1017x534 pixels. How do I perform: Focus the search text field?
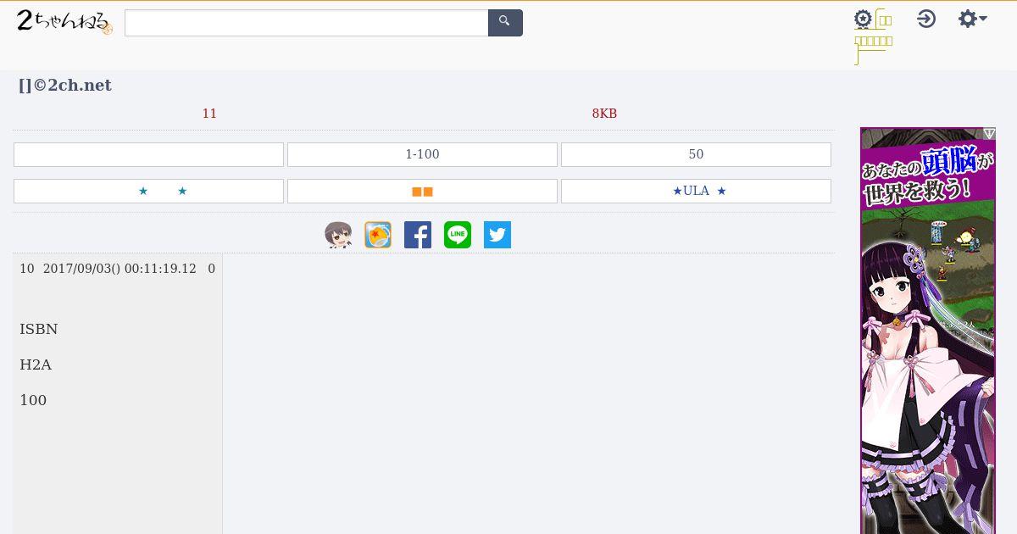pos(307,23)
